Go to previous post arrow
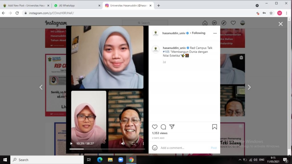Viewport: 292px width, 164px height. 41,87
